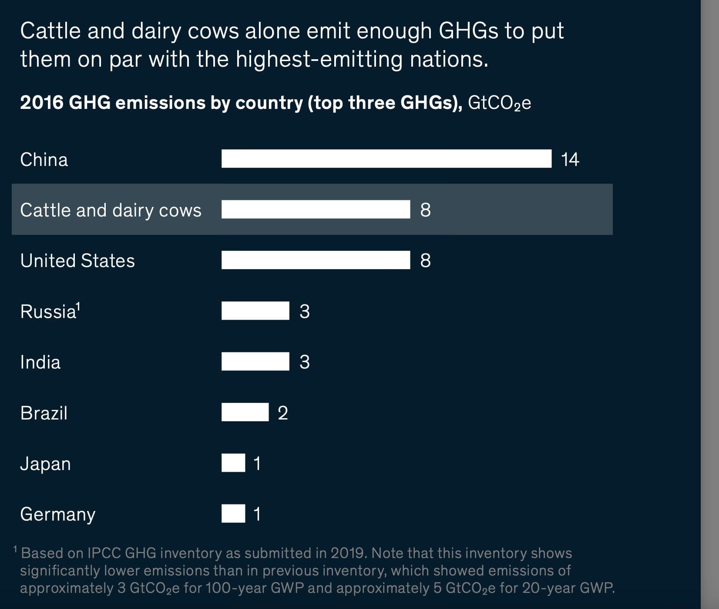This screenshot has height=609, width=719.
Task: Click the Cattle and dairy cows bar
Action: [x=316, y=209]
